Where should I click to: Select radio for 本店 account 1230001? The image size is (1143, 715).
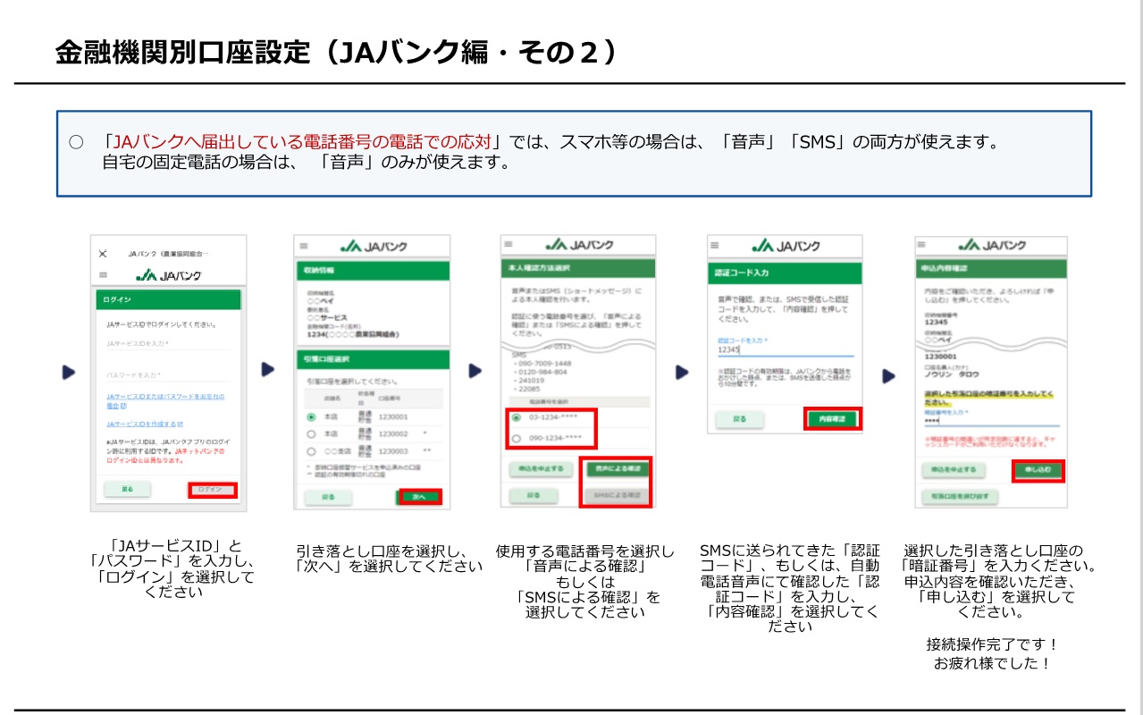[311, 416]
